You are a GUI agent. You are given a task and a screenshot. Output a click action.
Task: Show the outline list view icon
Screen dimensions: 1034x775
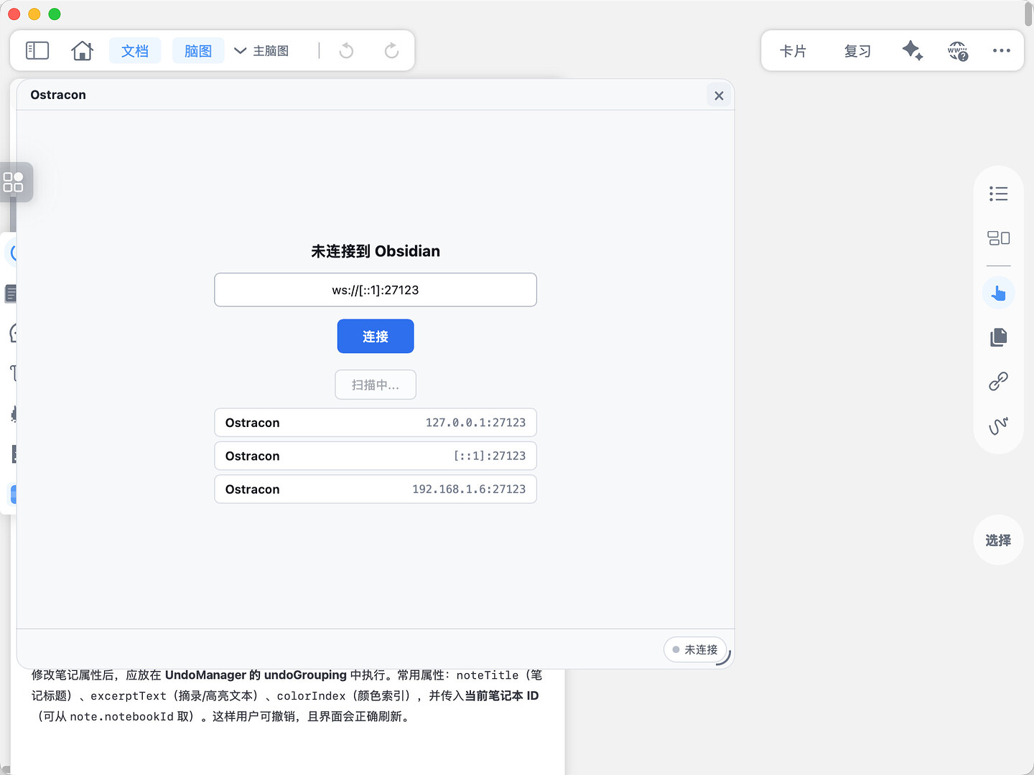(998, 194)
